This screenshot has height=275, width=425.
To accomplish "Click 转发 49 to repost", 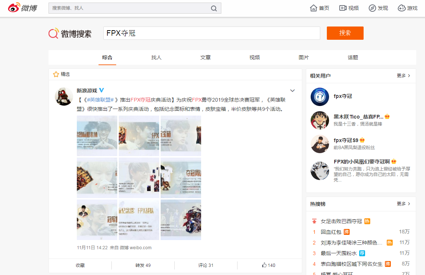I will click(x=143, y=265).
